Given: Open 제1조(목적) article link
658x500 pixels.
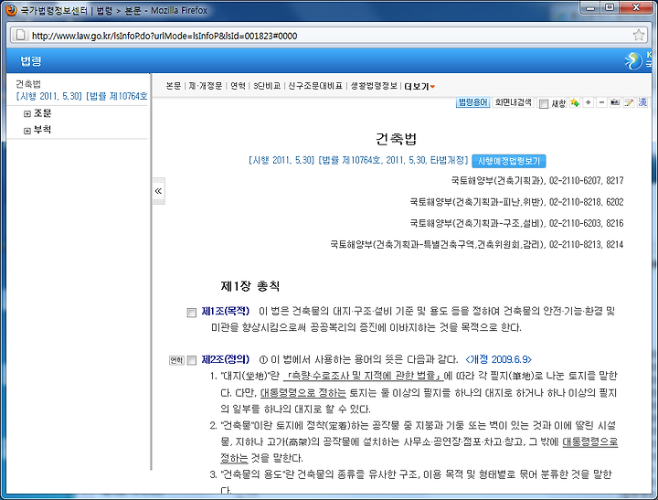Looking at the screenshot, I should 226,311.
